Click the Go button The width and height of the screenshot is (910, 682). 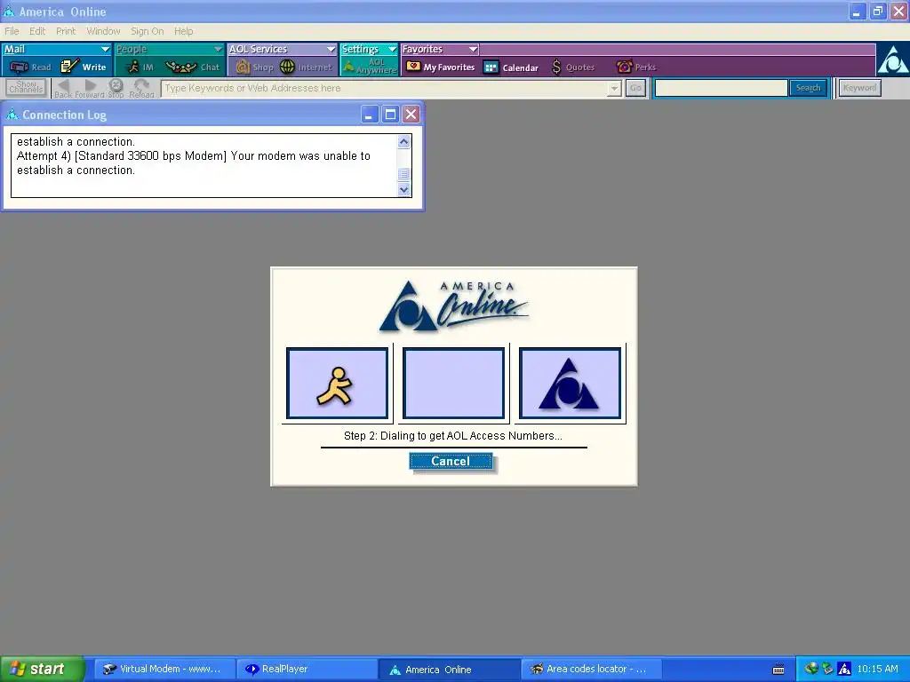click(x=635, y=88)
